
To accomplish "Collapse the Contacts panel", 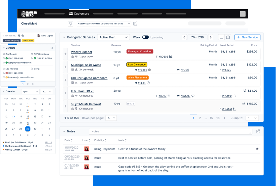I will tap(4, 48).
